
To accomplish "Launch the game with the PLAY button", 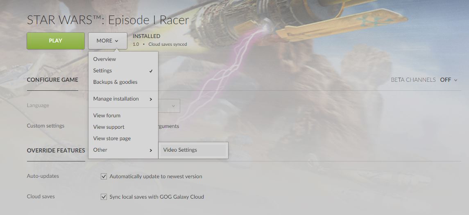I will tap(56, 40).
